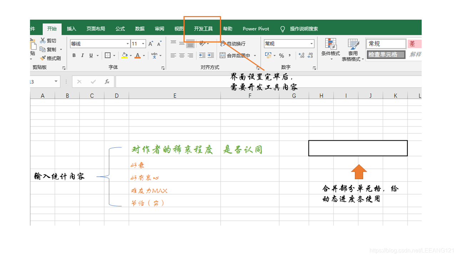Screen dimensions: 457x257
Task: Apply the font color A swatch
Action: pos(138,55)
